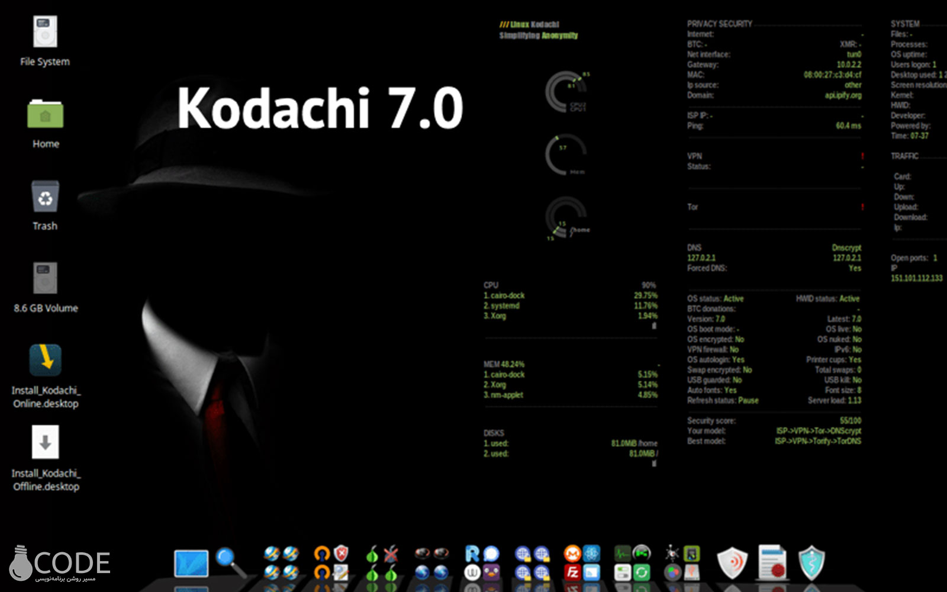This screenshot has height=592, width=947.
Task: Click the /home disk circular gauge widget
Action: (x=566, y=218)
